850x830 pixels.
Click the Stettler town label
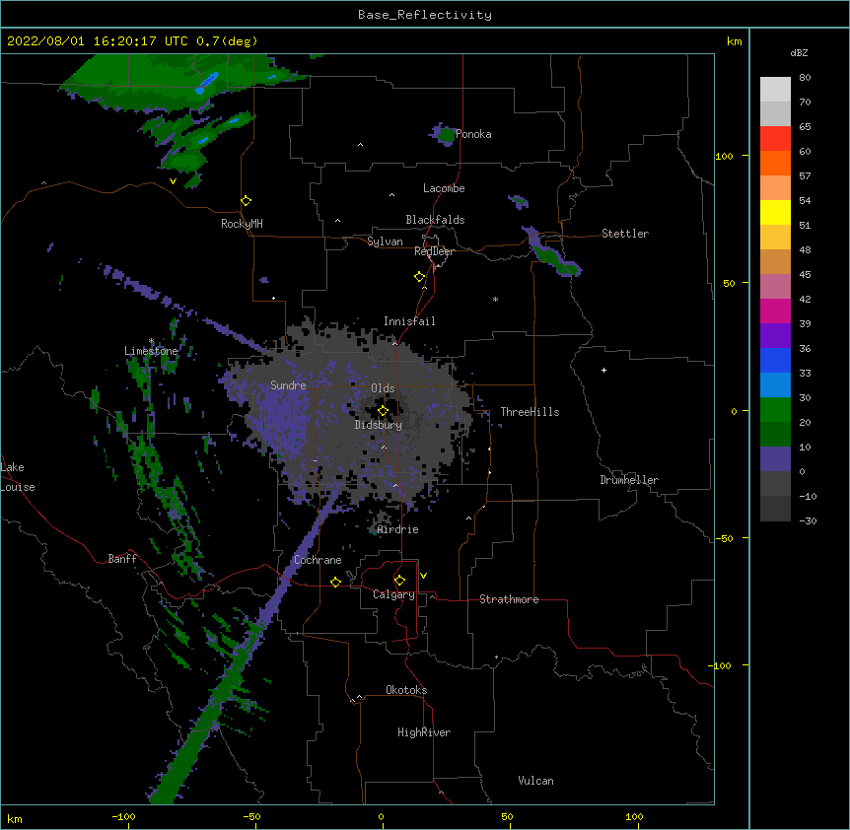tap(625, 234)
